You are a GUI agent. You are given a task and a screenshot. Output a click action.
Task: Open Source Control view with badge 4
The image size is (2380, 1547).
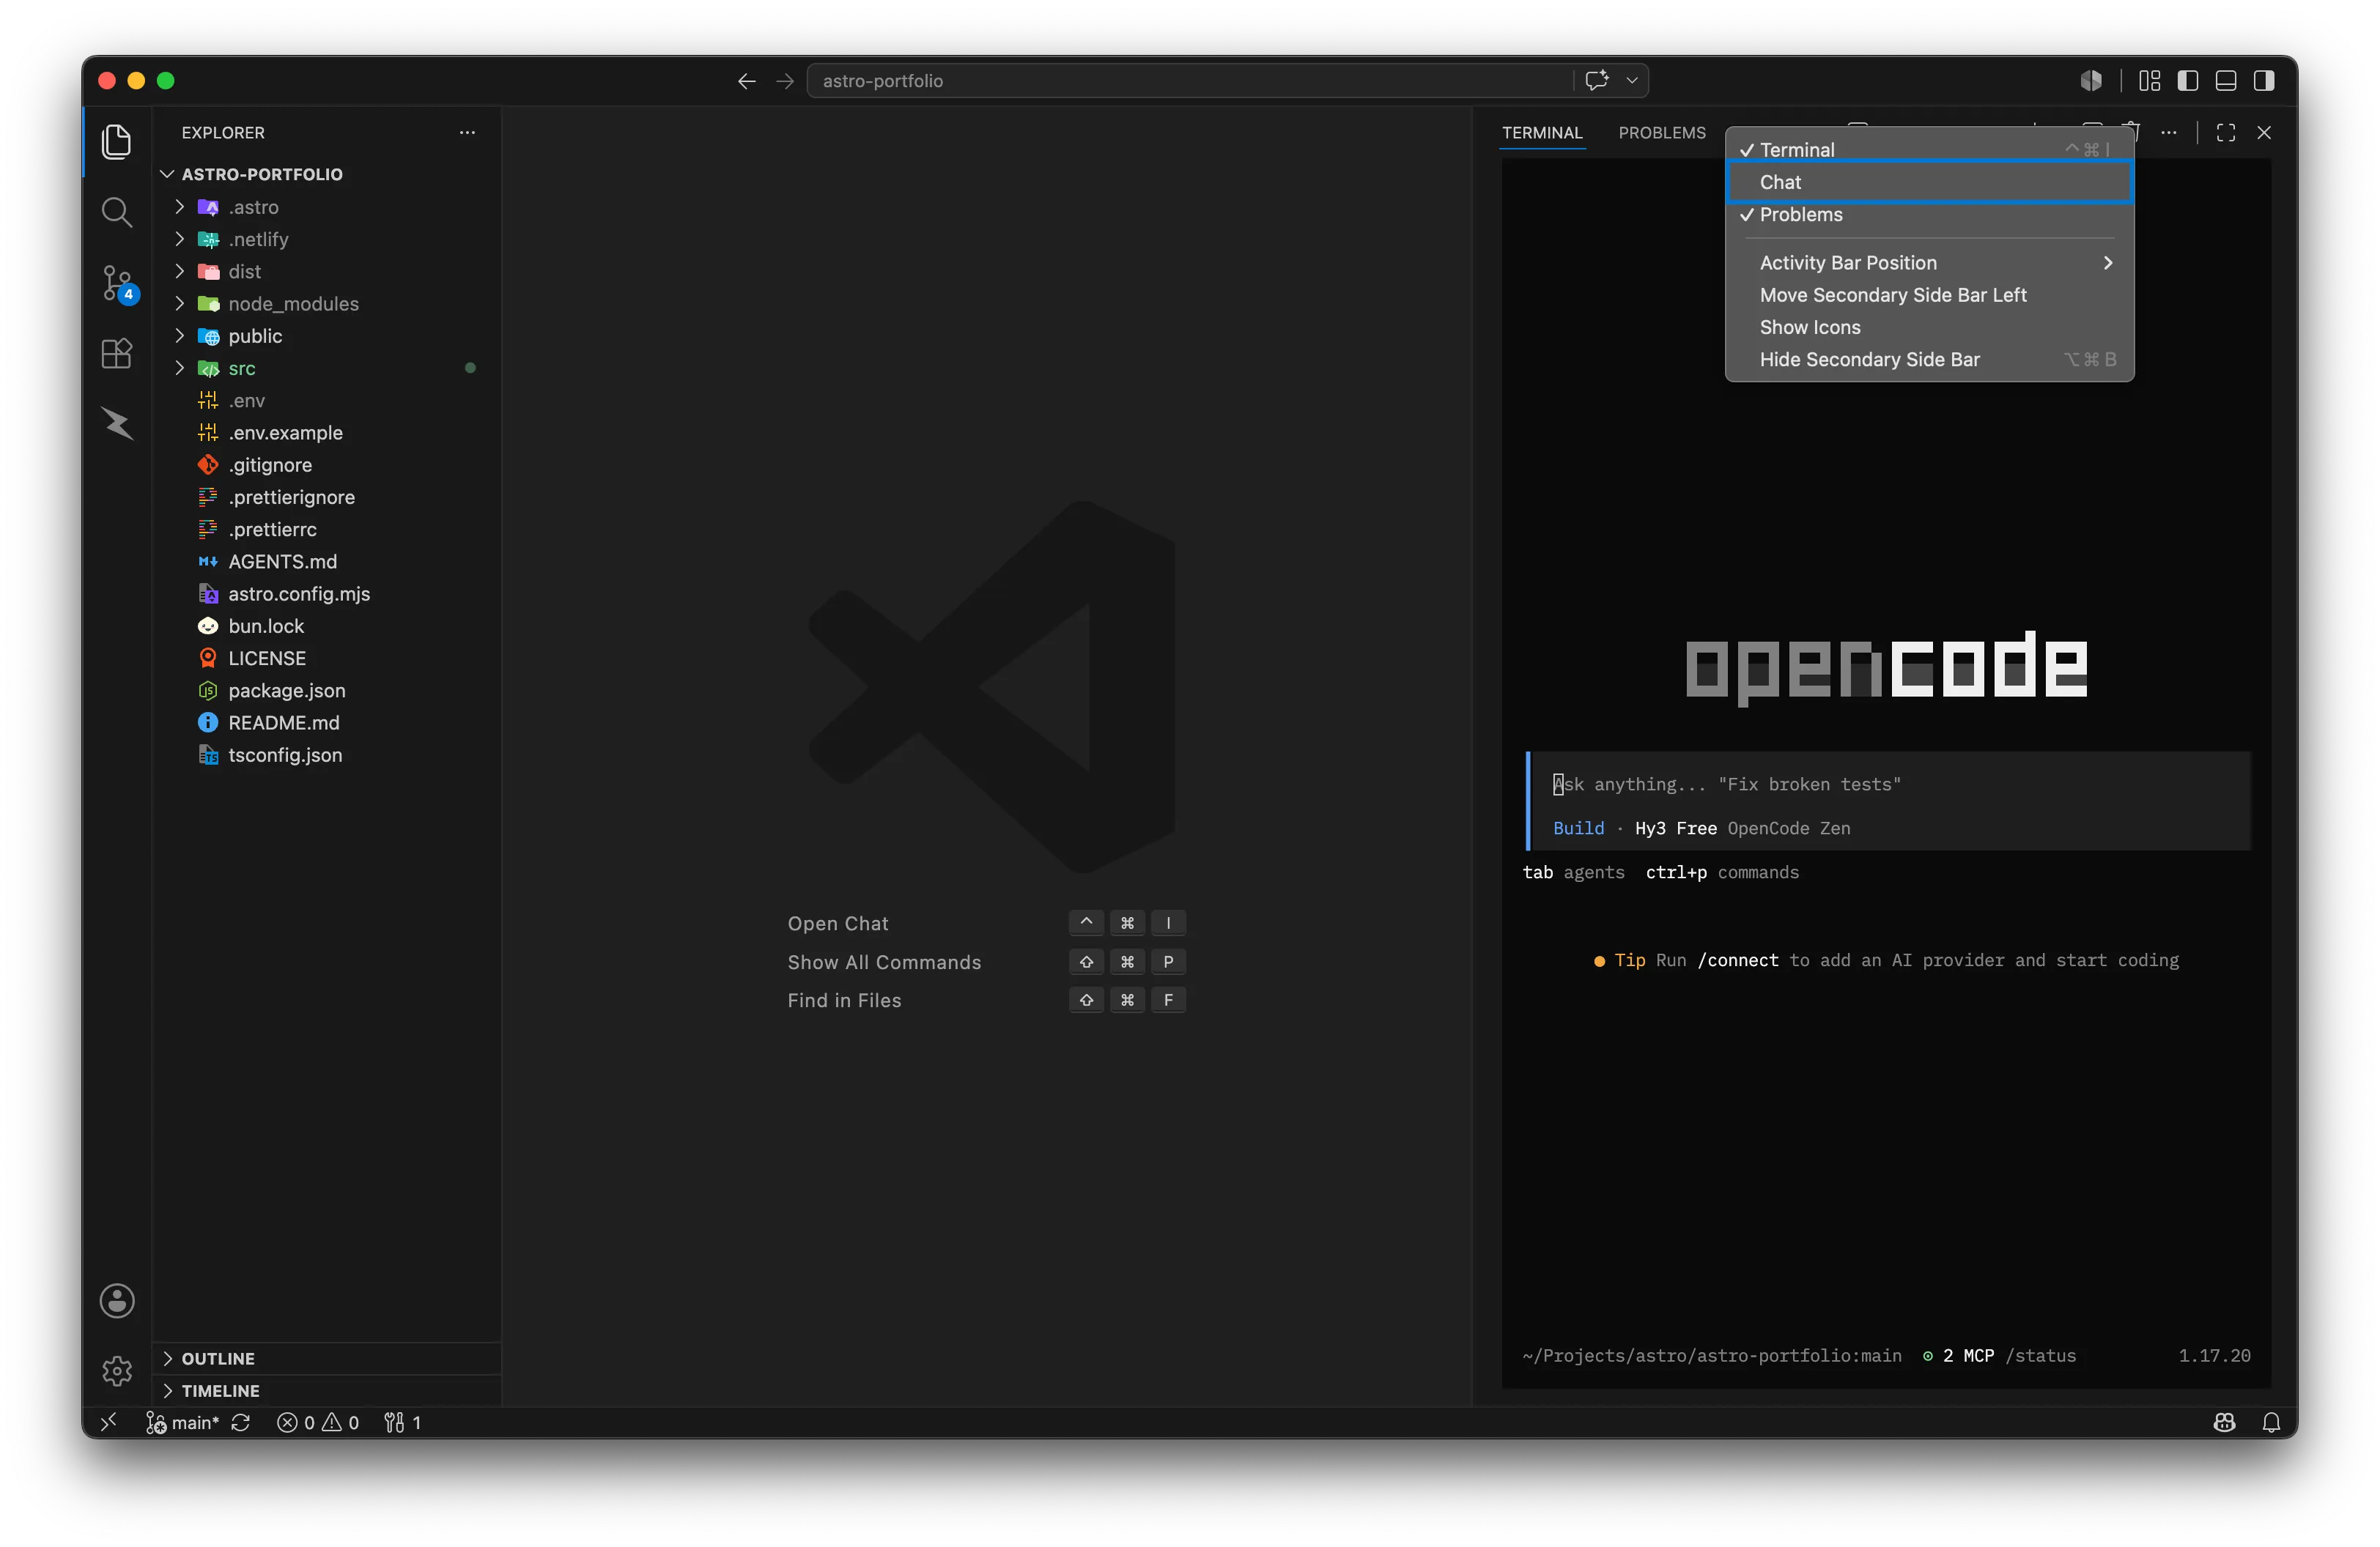coord(117,283)
